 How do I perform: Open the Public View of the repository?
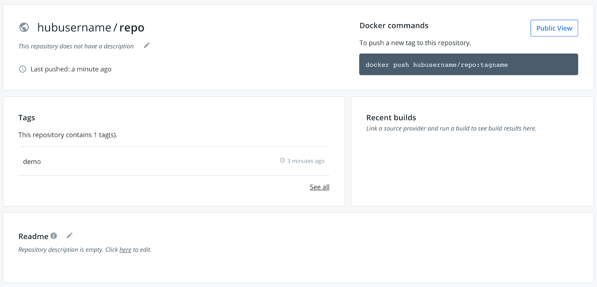(554, 28)
